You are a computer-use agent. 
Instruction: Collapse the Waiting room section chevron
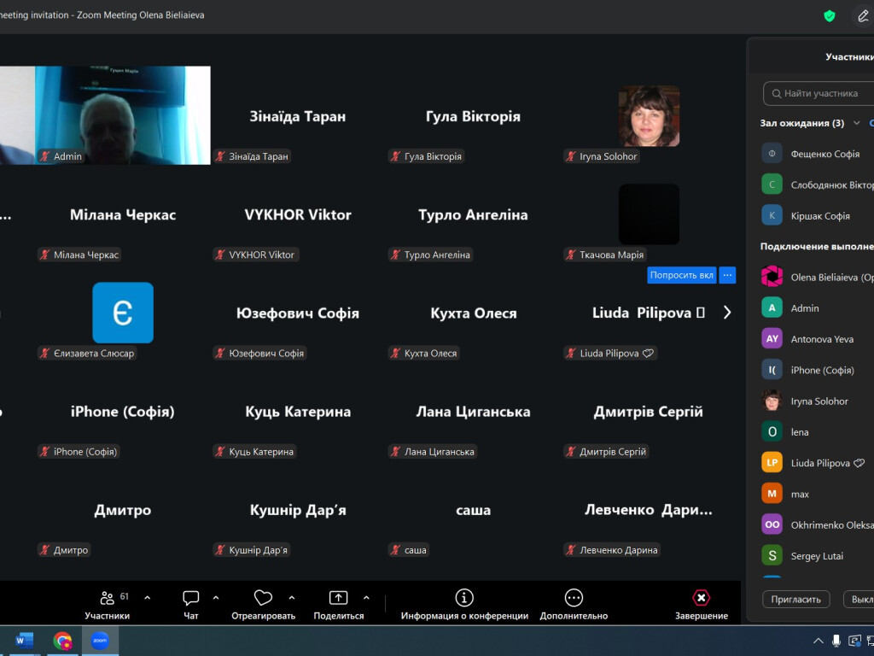[856, 123]
